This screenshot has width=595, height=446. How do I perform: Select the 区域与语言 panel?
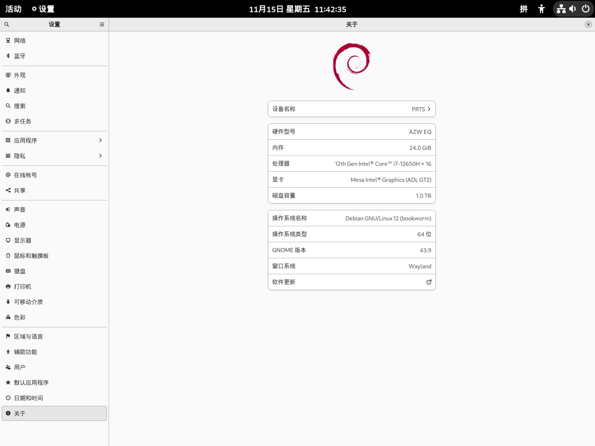pyautogui.click(x=54, y=336)
